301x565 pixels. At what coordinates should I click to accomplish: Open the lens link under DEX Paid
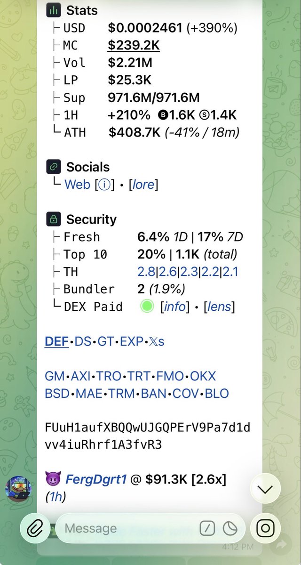[x=220, y=307]
